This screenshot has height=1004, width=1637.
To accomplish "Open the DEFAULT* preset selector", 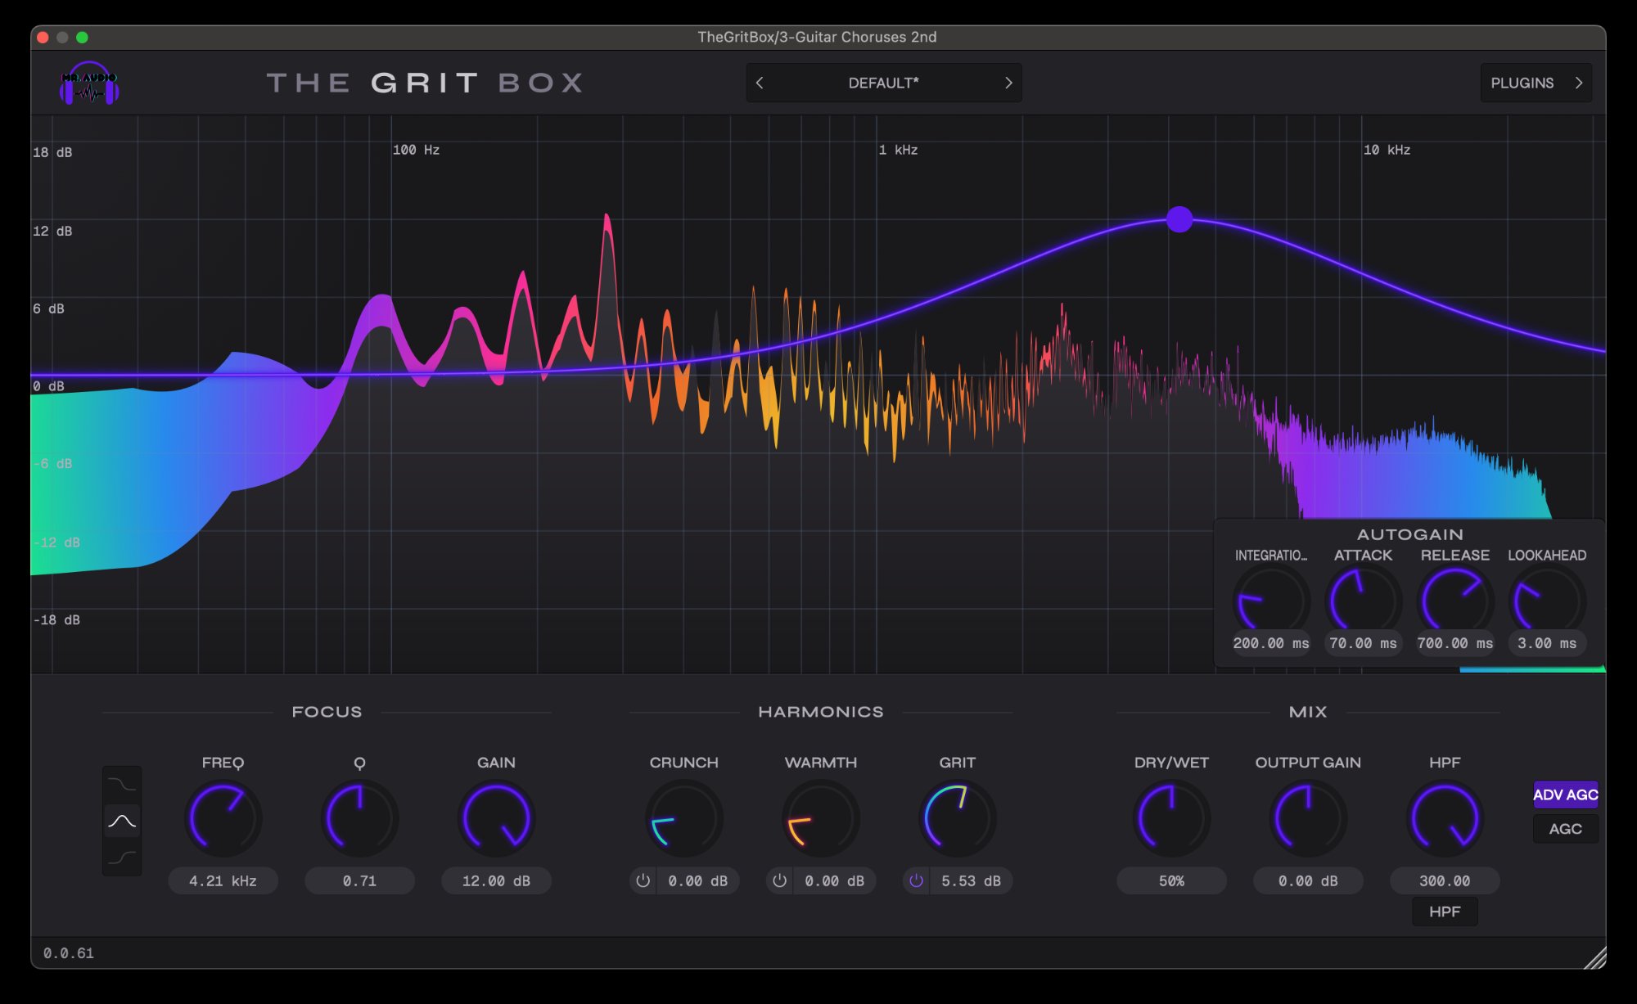I will coord(883,83).
